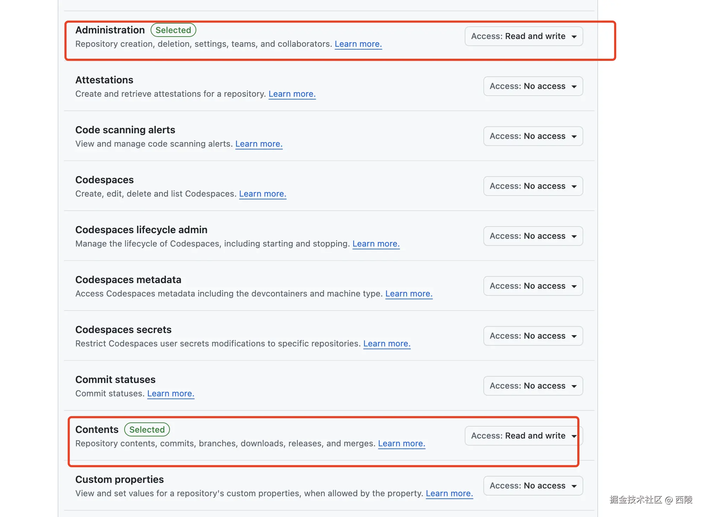Viewport: 705px width, 517px height.
Task: Follow Learn more for Codespaces secrets
Action: pos(387,344)
